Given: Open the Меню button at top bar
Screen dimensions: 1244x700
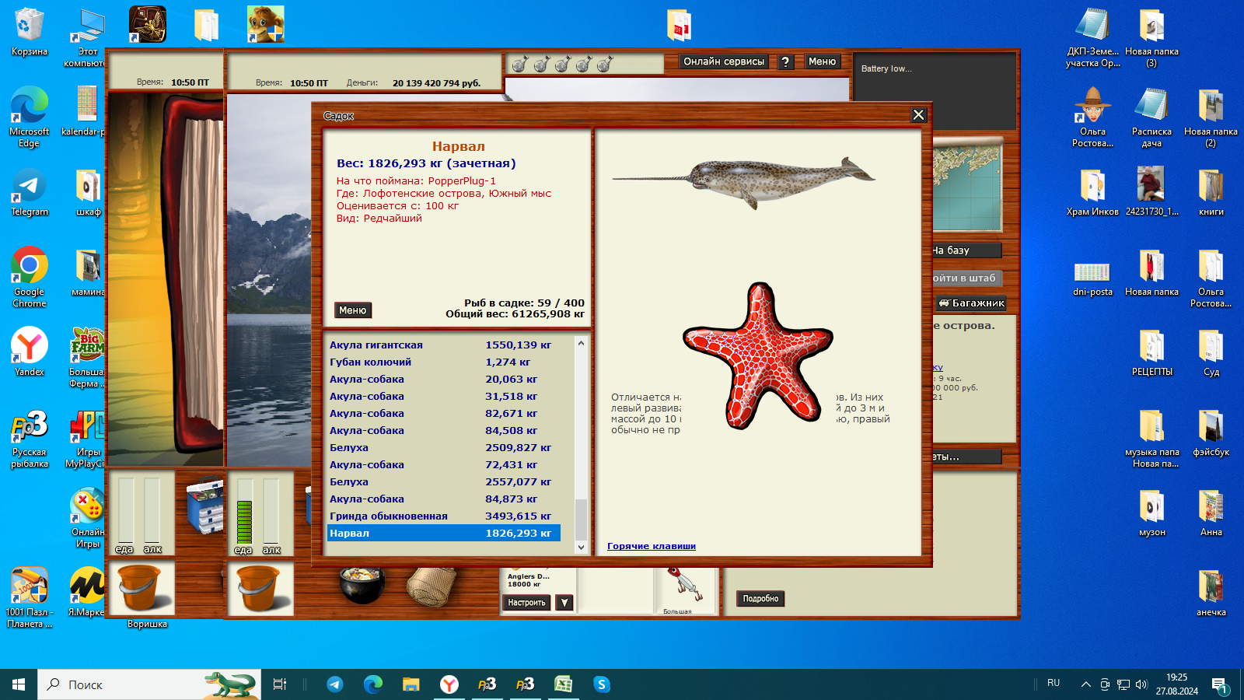Looking at the screenshot, I should coord(822,61).
